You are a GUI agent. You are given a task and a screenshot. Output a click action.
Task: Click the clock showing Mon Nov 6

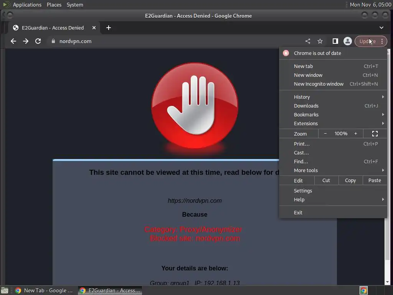click(370, 5)
